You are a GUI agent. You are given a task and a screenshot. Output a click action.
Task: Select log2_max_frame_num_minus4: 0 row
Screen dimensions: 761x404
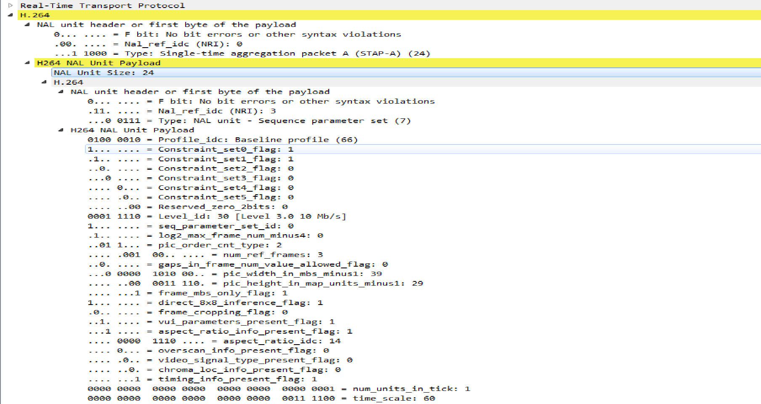(205, 235)
